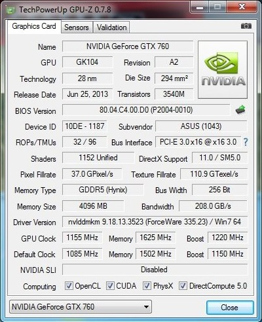262x322 pixels.
Task: Click the Die Size field 294 mm²
Action: pos(174,79)
